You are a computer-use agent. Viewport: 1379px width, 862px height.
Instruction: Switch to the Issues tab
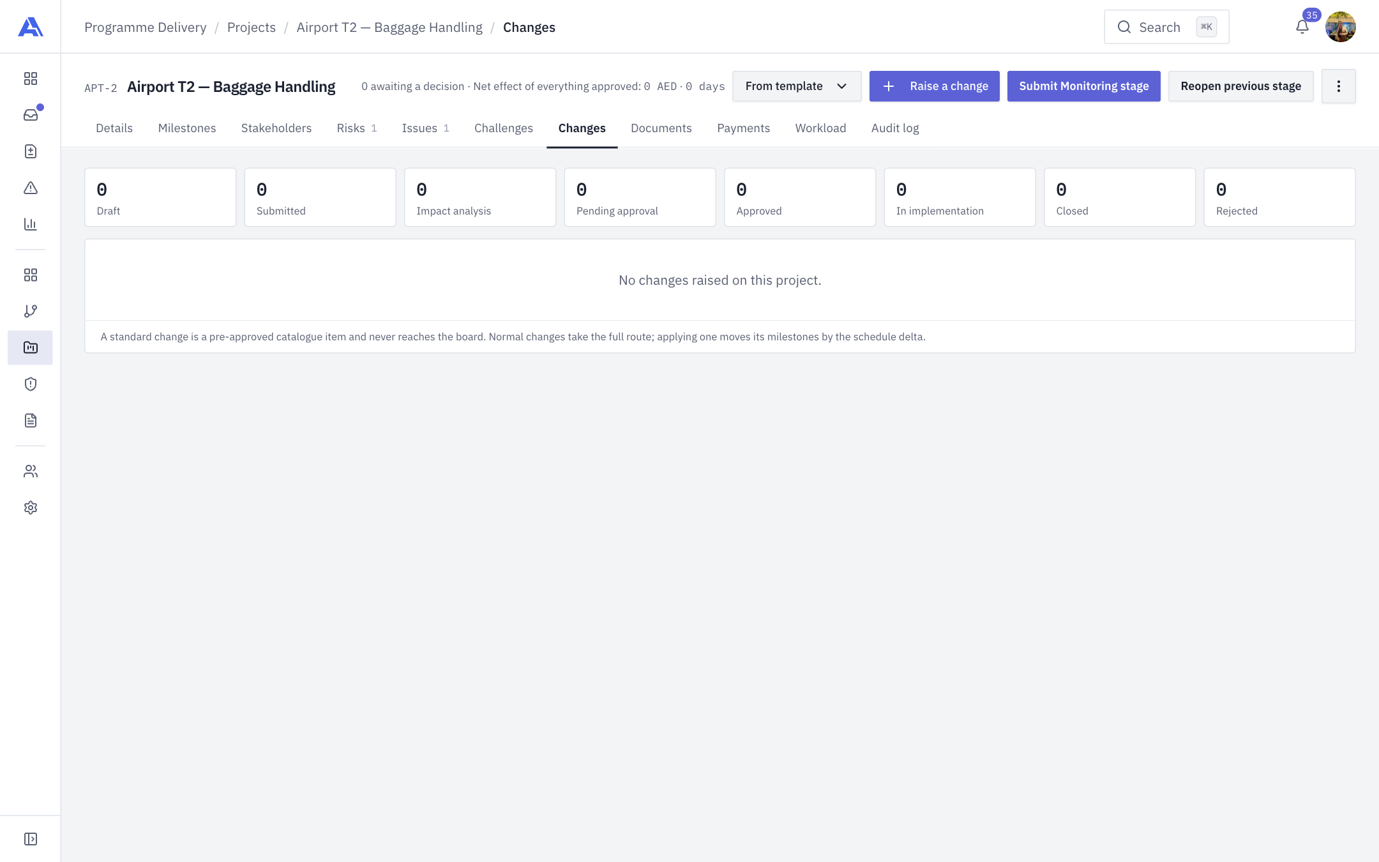click(425, 128)
